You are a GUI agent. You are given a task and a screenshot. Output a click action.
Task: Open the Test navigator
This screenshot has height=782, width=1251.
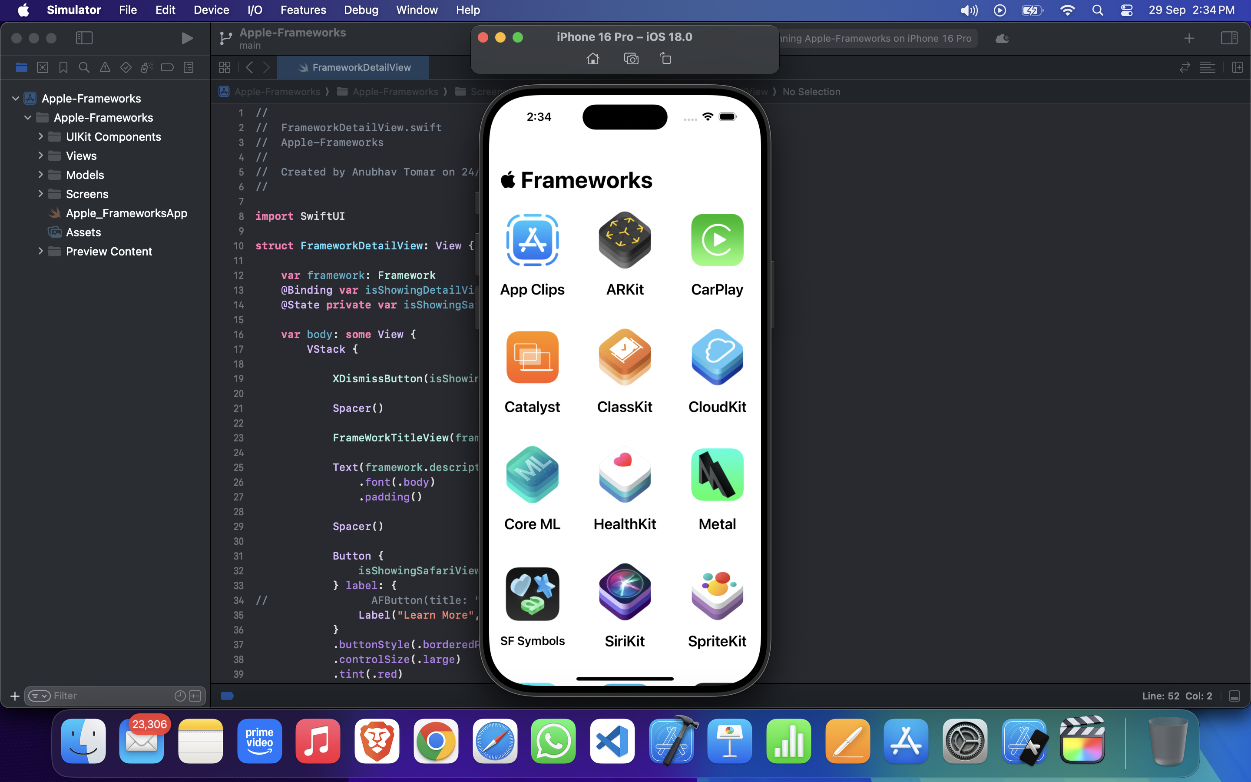tap(126, 67)
